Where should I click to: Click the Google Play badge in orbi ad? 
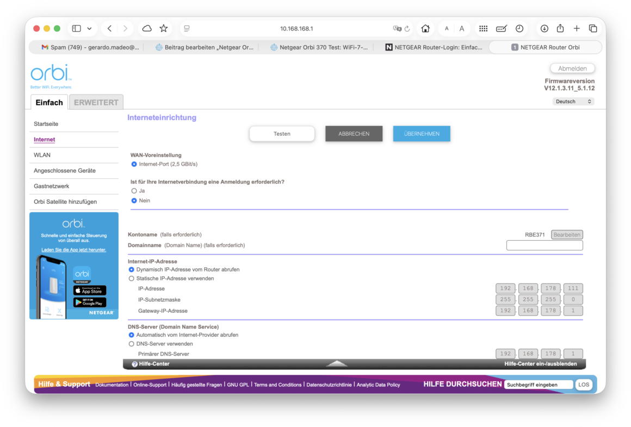(90, 303)
